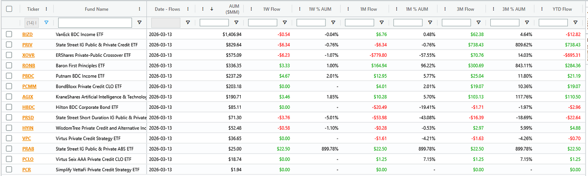Click the 1M Flow filter text box
588x176 pixels.
pos(359,23)
